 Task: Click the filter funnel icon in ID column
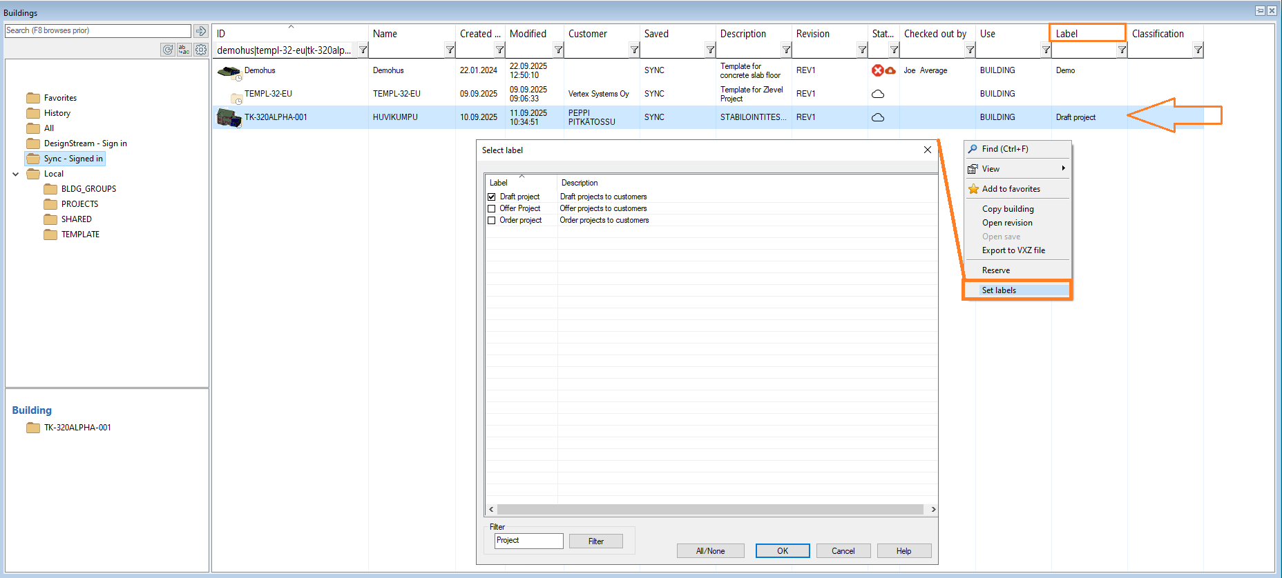(x=363, y=50)
